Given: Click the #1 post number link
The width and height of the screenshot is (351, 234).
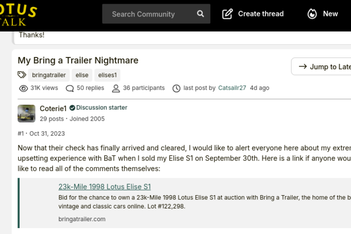Looking at the screenshot, I should point(21,133).
